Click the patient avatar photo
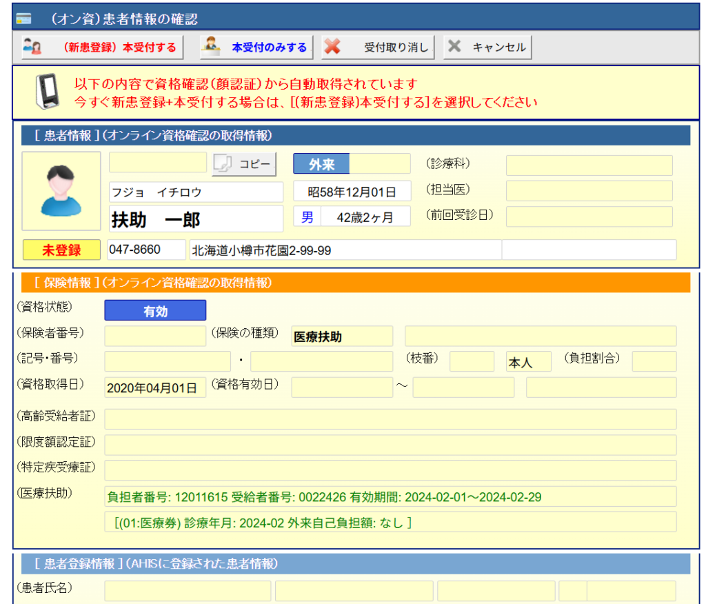Image resolution: width=706 pixels, height=604 pixels. click(x=61, y=191)
